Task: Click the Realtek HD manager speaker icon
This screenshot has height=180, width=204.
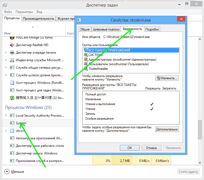Action: pos(12,45)
